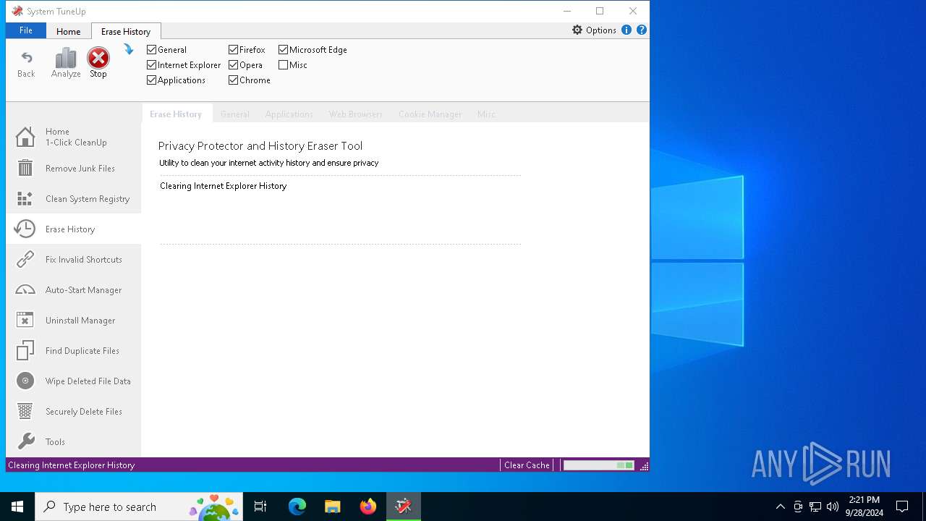Select the Erase History ribbon tab
The width and height of the screenshot is (926, 521).
(x=126, y=31)
